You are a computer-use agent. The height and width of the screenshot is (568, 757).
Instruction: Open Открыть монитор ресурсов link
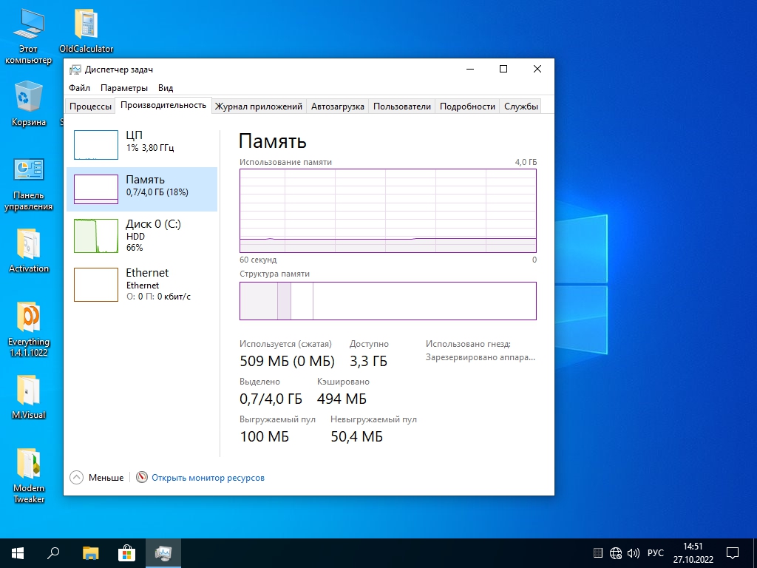pos(208,478)
